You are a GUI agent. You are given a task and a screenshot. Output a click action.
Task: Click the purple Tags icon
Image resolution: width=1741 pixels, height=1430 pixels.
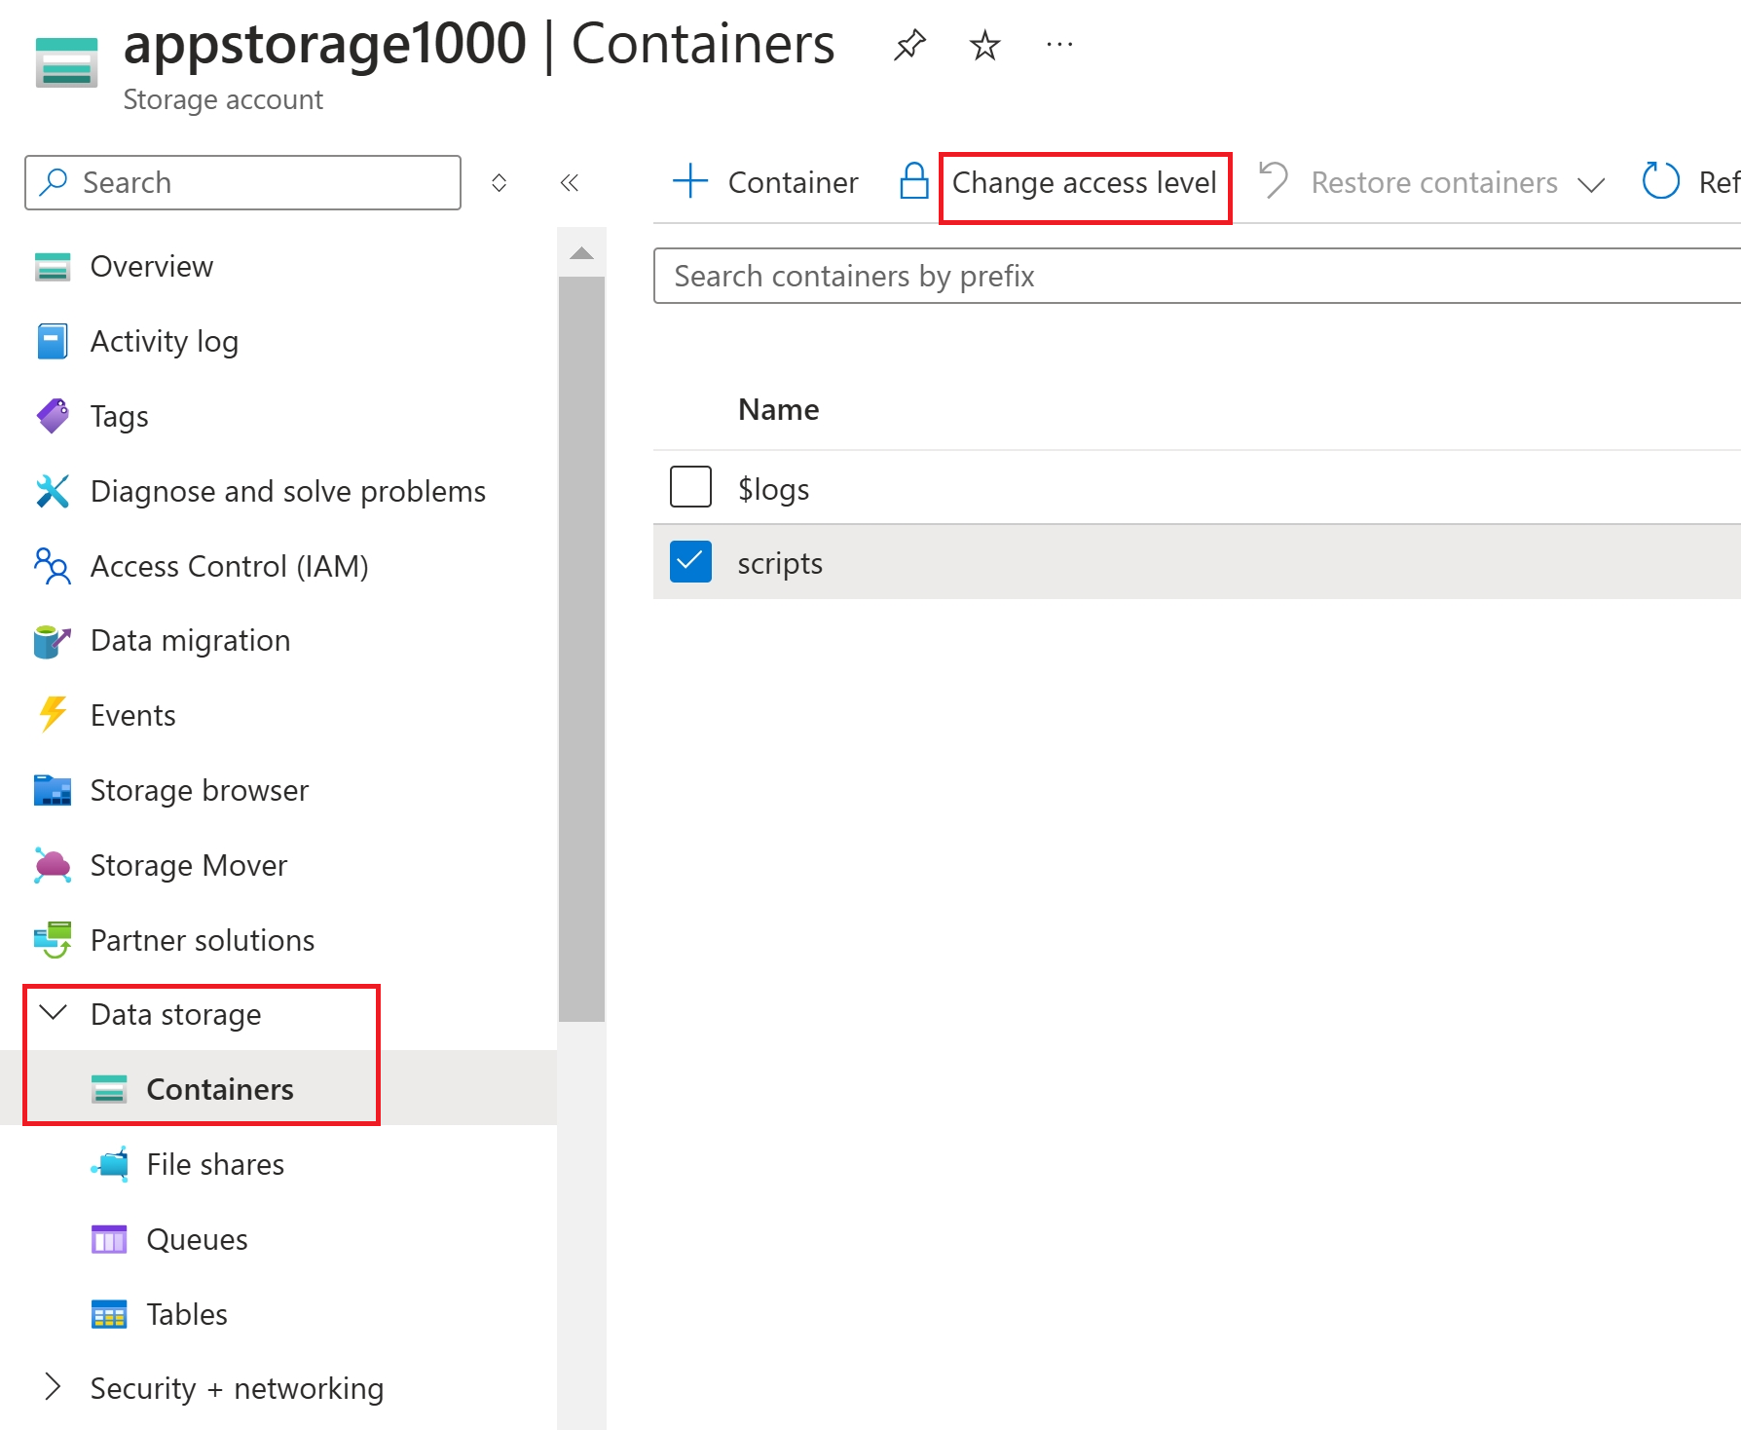[x=53, y=416]
